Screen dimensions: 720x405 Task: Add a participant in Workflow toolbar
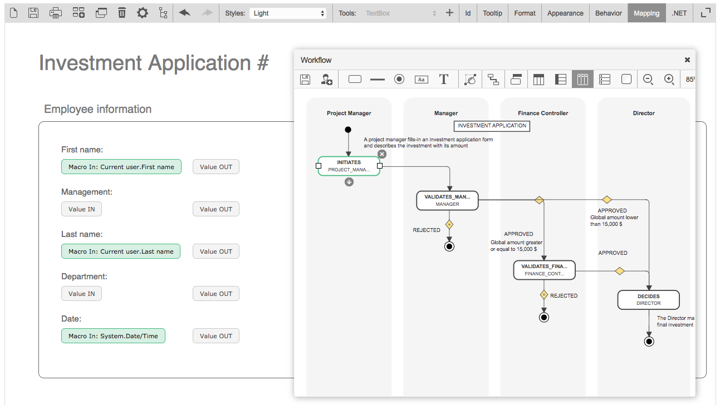tap(326, 80)
